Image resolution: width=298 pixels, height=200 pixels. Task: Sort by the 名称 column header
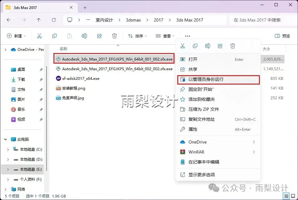point(63,49)
